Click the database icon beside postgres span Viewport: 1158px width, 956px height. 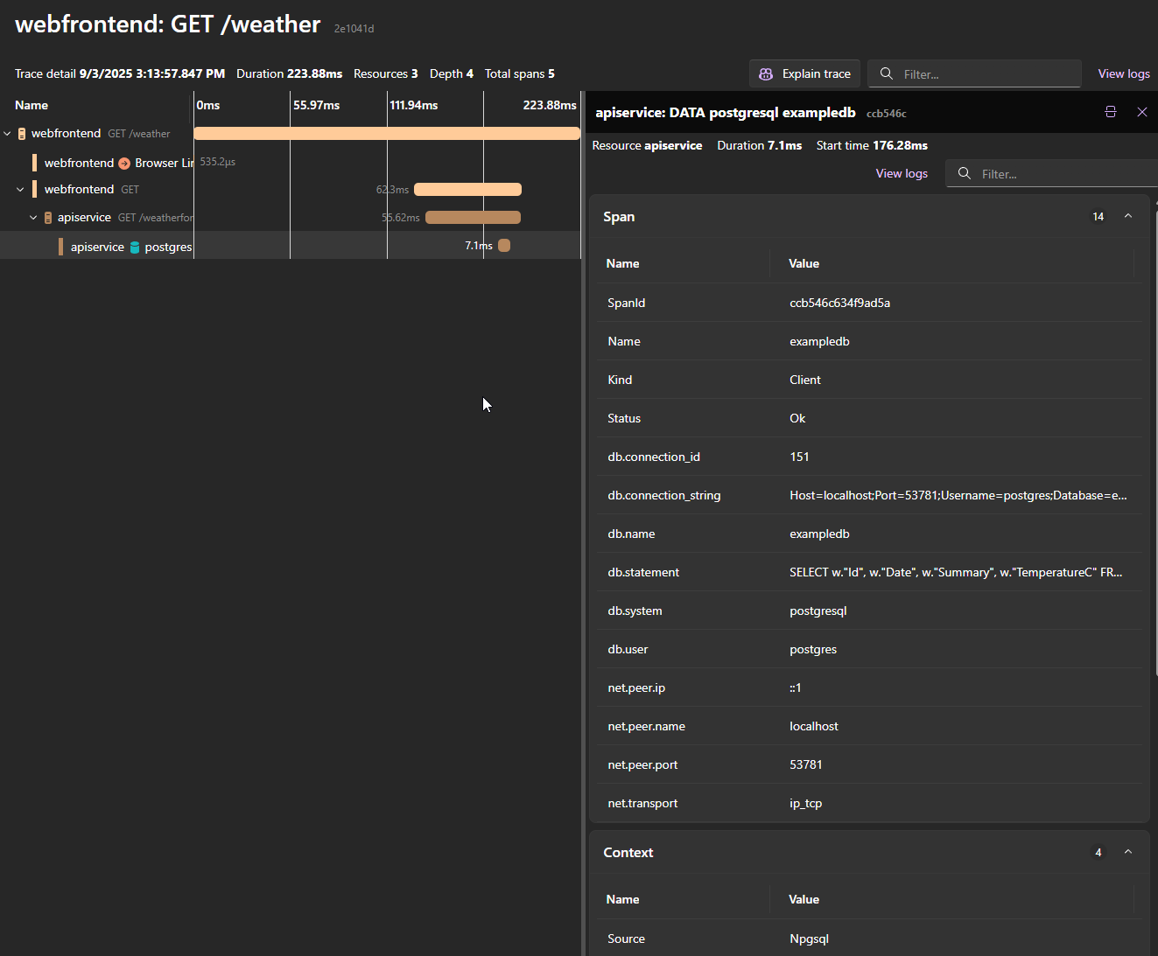[x=133, y=247]
